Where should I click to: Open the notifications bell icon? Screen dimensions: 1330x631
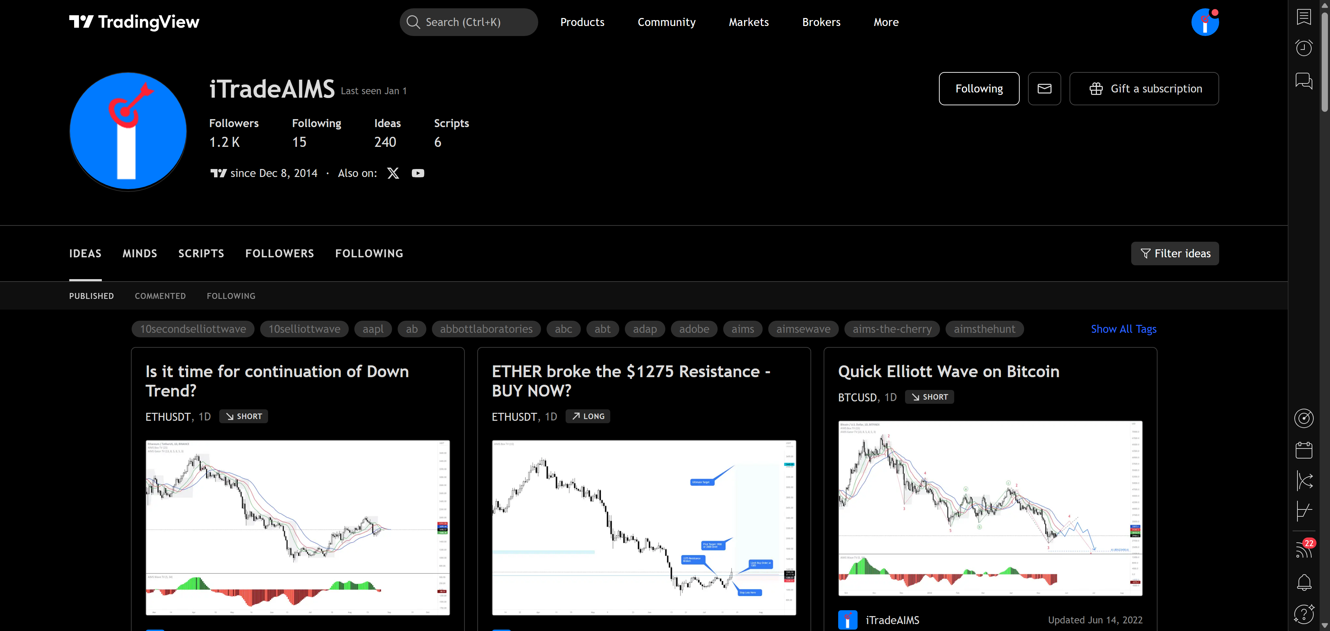pos(1304,582)
